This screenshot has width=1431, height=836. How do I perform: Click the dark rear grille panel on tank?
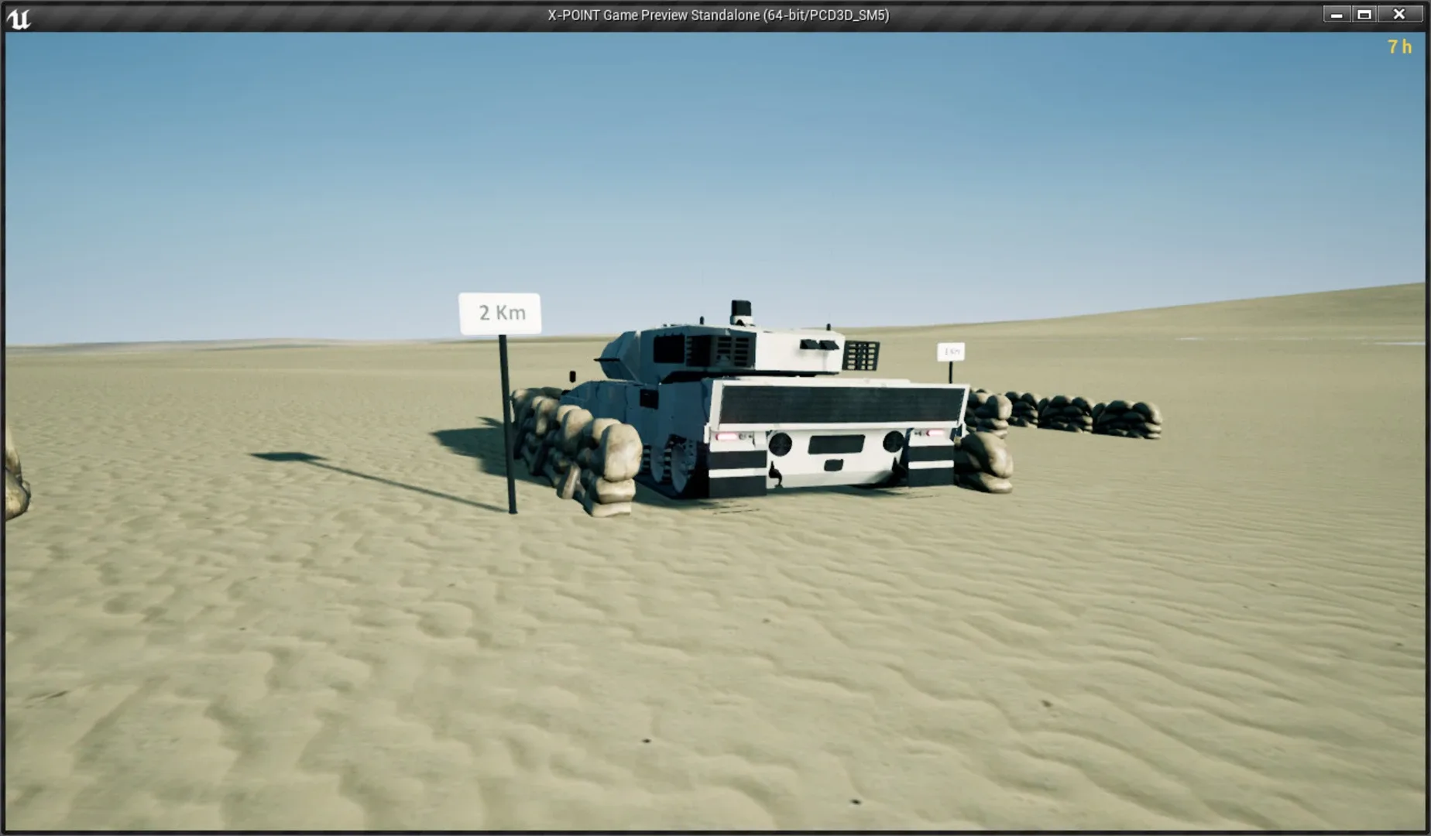point(841,403)
